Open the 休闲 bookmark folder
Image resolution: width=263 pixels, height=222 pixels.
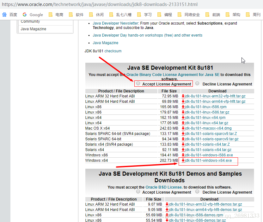click(96, 15)
